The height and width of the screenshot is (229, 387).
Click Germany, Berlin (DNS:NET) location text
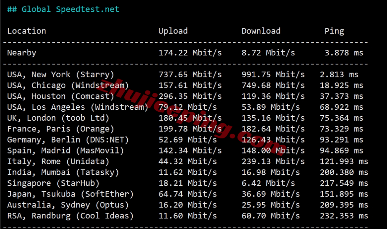point(68,140)
